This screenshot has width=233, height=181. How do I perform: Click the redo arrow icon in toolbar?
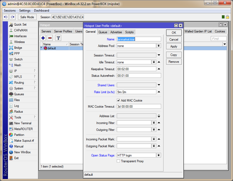(12, 17)
